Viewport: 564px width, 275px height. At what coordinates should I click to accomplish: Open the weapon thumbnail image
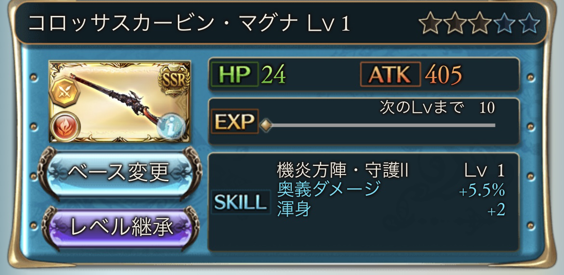pos(120,101)
